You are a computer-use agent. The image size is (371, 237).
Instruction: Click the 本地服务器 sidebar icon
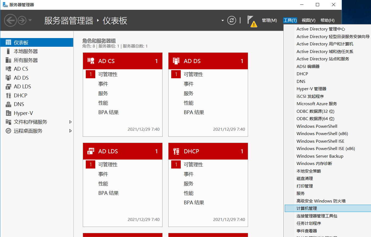click(x=9, y=51)
